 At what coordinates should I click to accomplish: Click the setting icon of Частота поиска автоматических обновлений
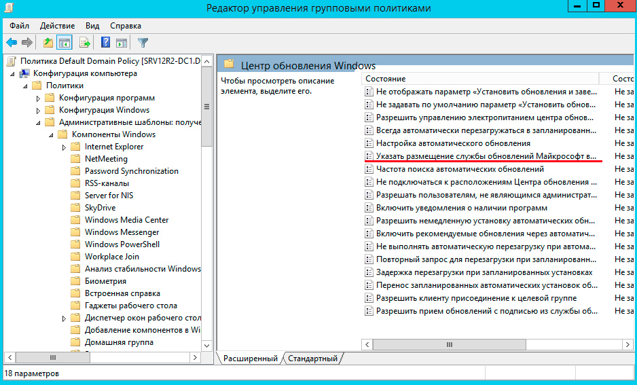tap(369, 169)
